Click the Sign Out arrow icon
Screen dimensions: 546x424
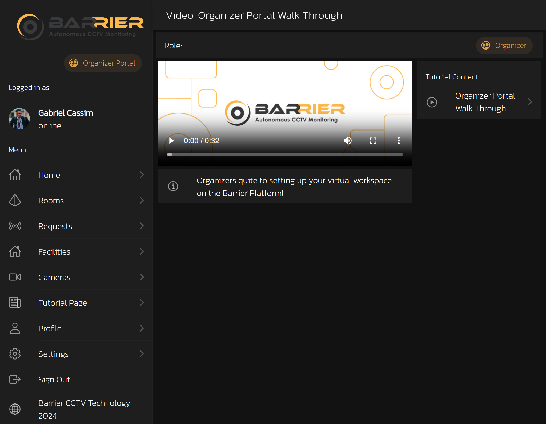pos(15,379)
